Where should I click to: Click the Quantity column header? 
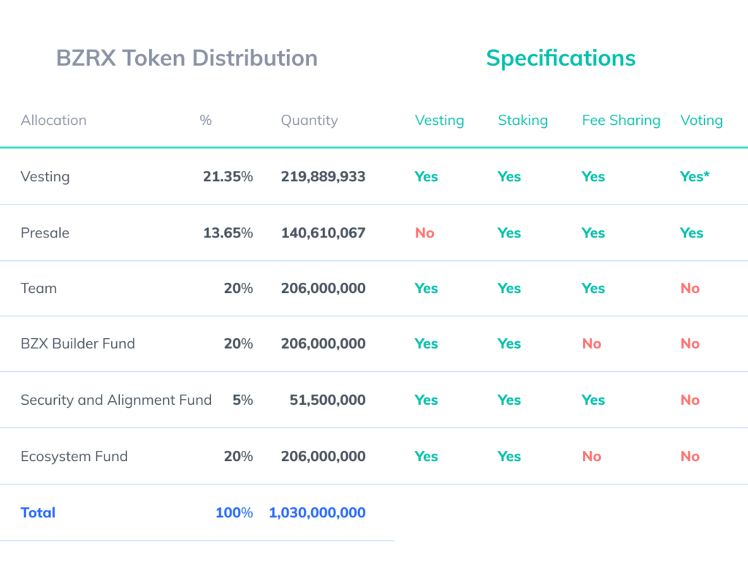pos(309,121)
